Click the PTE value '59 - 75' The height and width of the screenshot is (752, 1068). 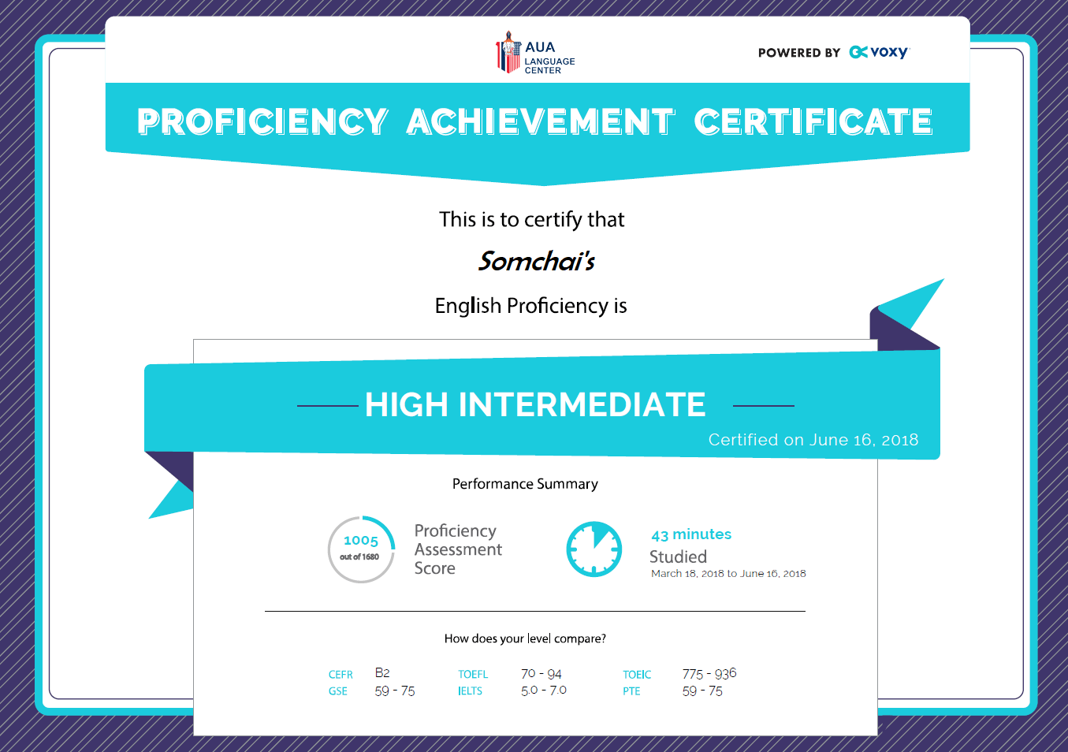click(x=702, y=691)
